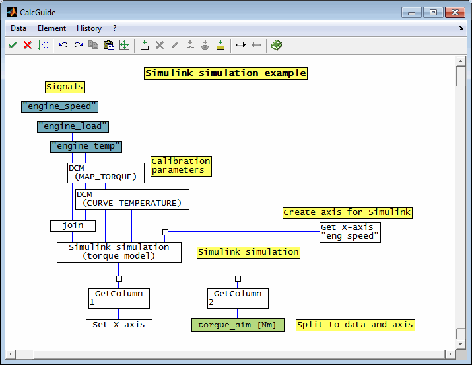Click the paste clipboard icon
Screen dimensions: 472x365
pyautogui.click(x=109, y=45)
